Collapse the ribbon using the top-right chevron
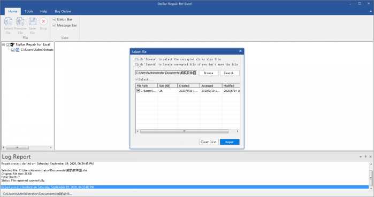This screenshot has height=197, width=374. click(371, 11)
